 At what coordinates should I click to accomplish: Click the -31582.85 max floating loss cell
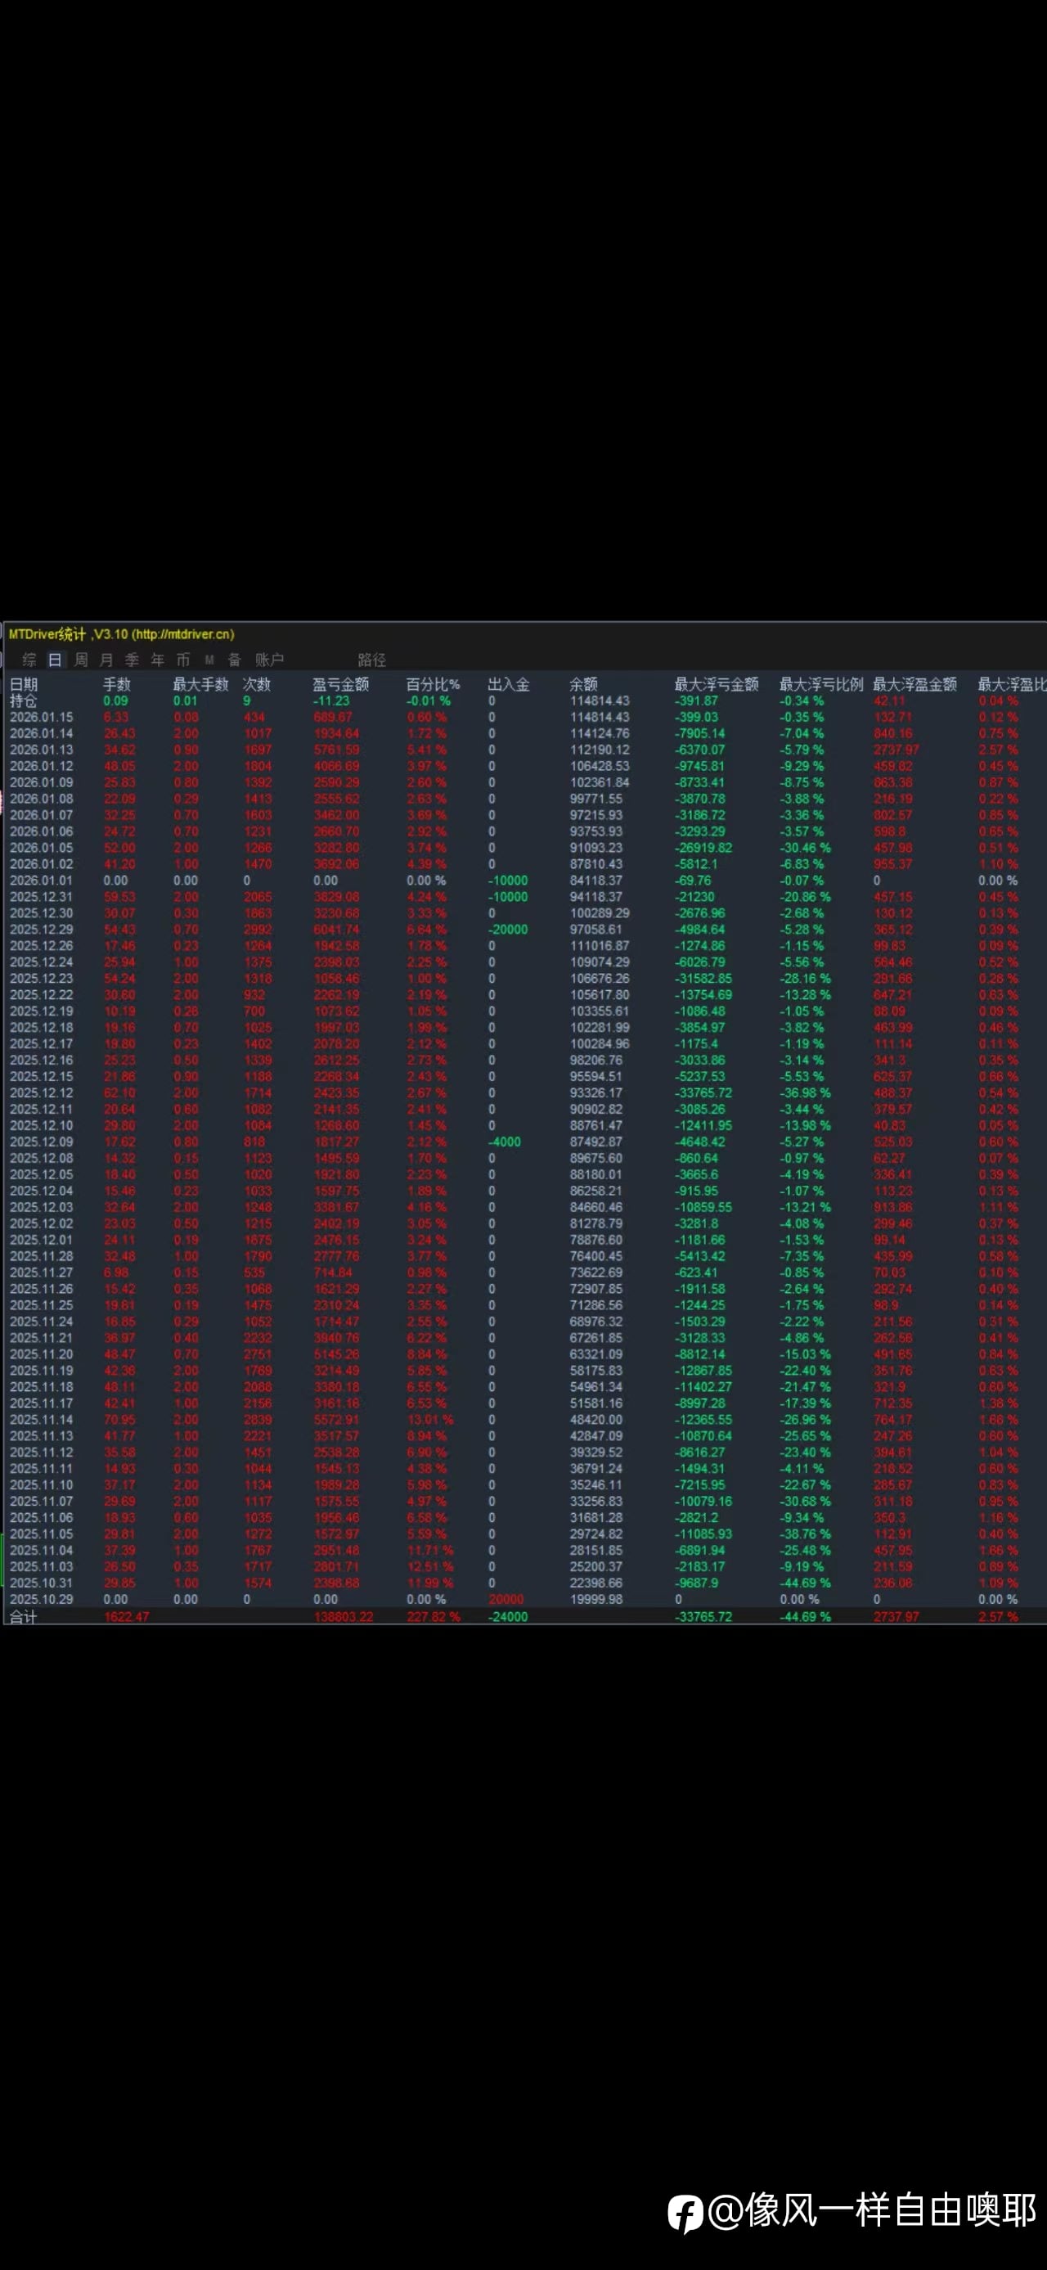[x=703, y=978]
